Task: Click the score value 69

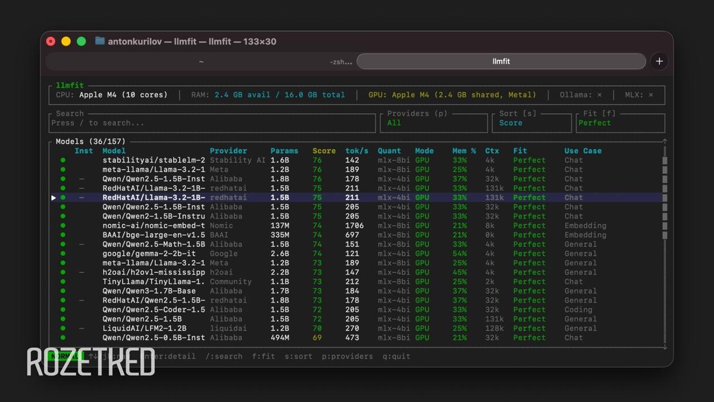Action: 317,338
